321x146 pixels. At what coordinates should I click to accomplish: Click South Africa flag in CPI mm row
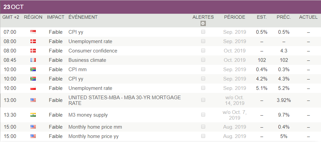33,69
